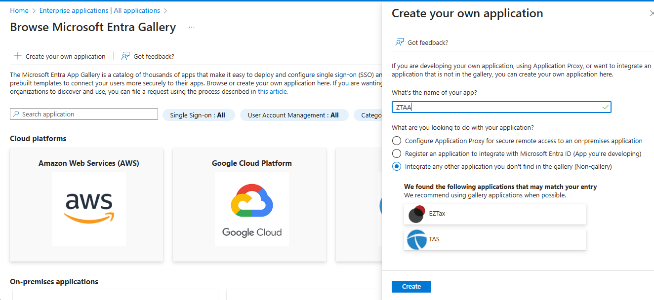Click the Google Cloud Platform card title
Viewport: 654px width, 300px height.
[x=252, y=163]
